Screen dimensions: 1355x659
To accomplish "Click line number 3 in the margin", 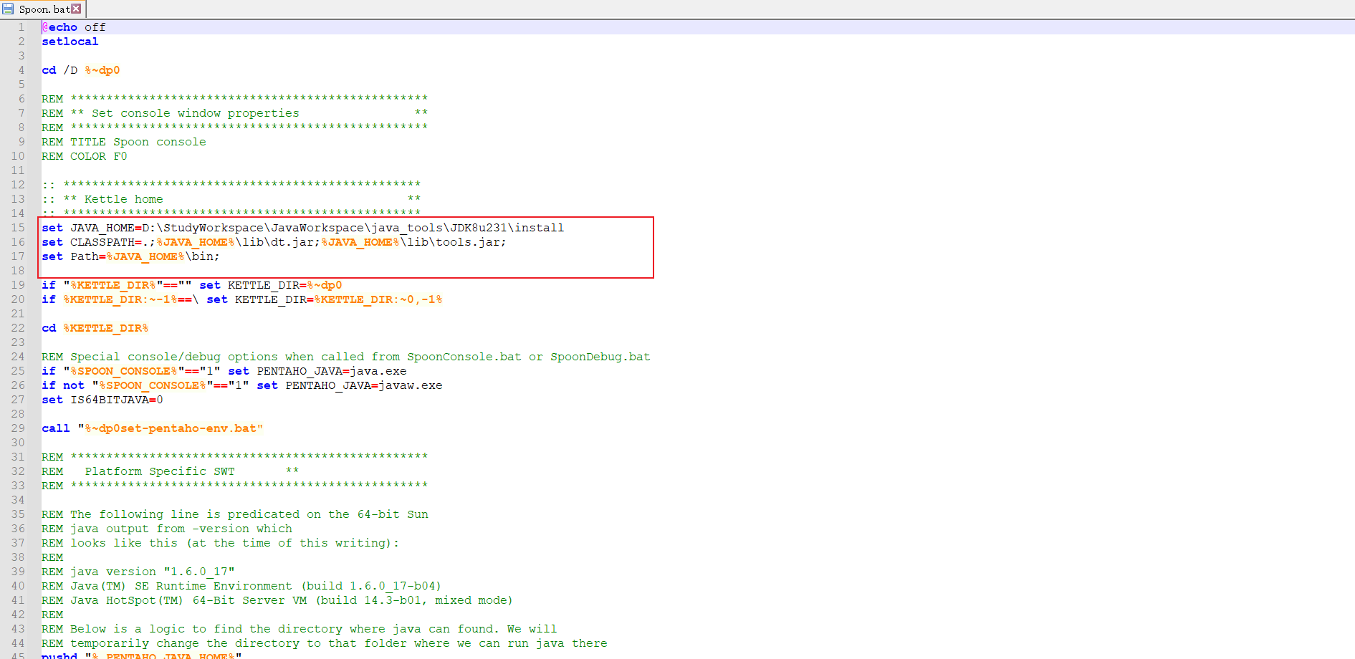I will 21,56.
